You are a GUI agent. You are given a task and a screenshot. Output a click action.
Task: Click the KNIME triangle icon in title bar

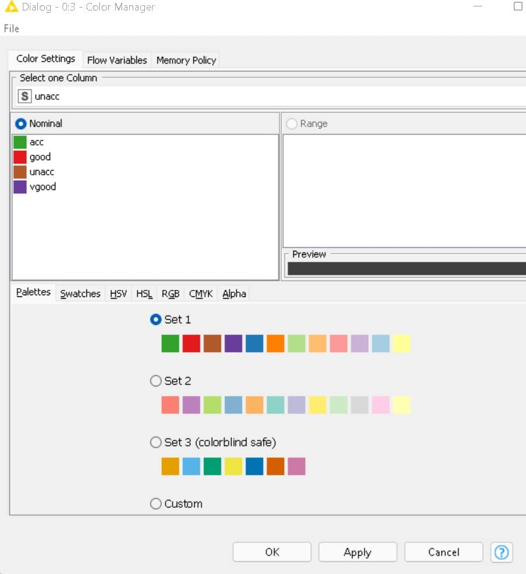(11, 7)
